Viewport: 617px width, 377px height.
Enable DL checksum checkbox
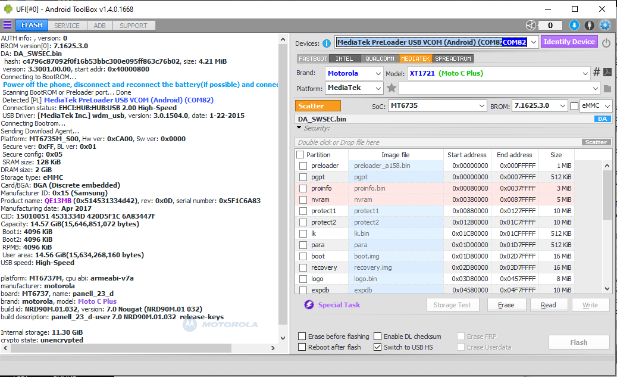[377, 337]
